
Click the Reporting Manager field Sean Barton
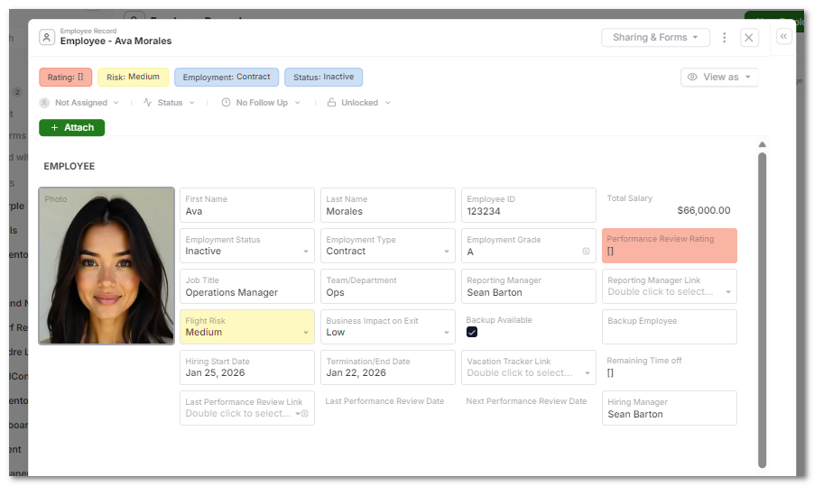pos(529,287)
